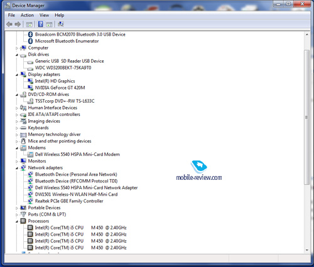Viewport: 314px width, 267px height.
Task: Select Bluetooth Device (Personal Area Network)
Action: click(76, 174)
